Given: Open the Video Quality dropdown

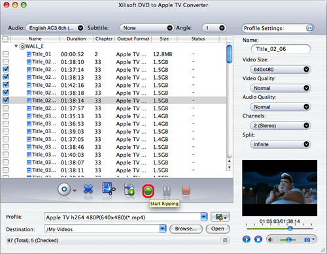Looking at the screenshot, I should click(280, 88).
